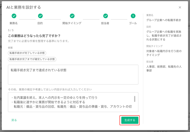Viewport: 190px width, 132px height.
Task: Click the 開始タイミング step checkmark icon
Action: [72, 16]
